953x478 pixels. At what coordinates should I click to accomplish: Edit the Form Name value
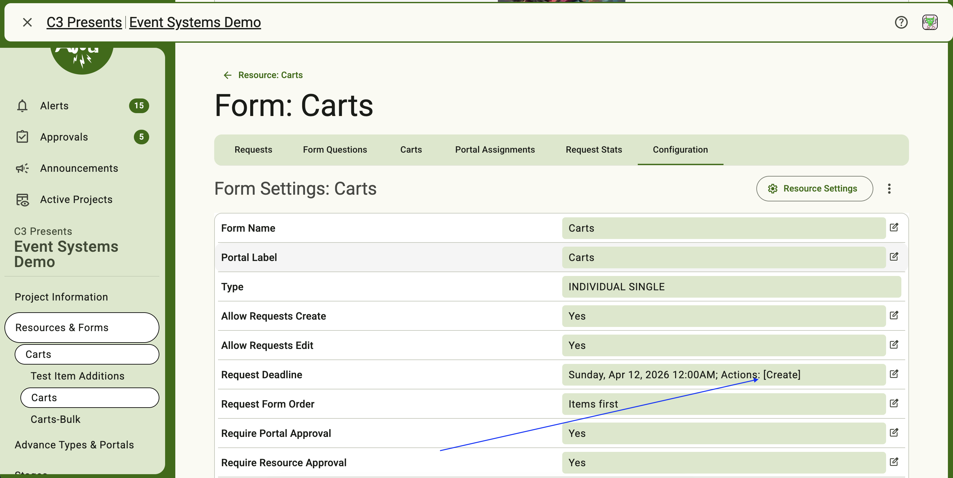[894, 228]
